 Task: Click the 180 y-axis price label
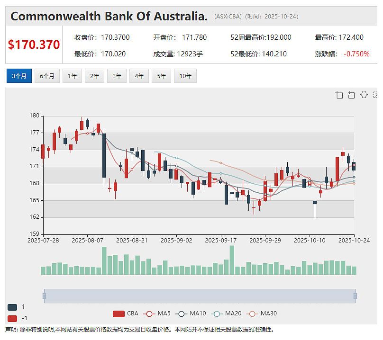coord(35,116)
